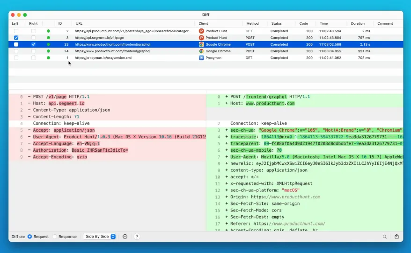Viewport: 411px width, 253px height.
Task: Click the green status dot for request ID 1
Action: (x=48, y=58)
